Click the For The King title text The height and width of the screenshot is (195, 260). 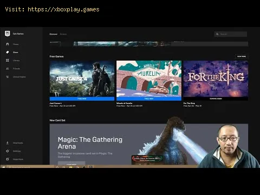(x=189, y=103)
